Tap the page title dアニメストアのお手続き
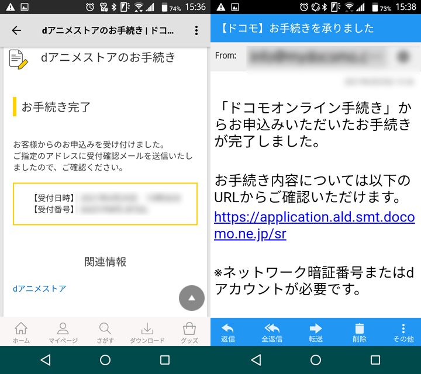Image resolution: width=421 pixels, height=374 pixels. [x=108, y=57]
